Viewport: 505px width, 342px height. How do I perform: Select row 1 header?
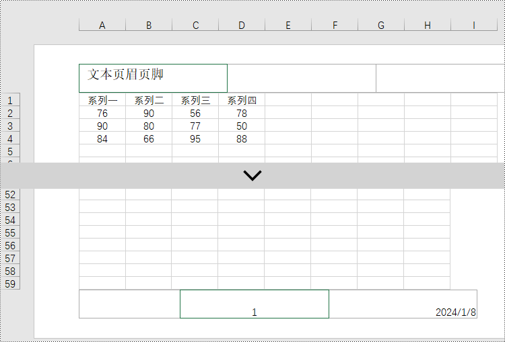click(x=10, y=100)
